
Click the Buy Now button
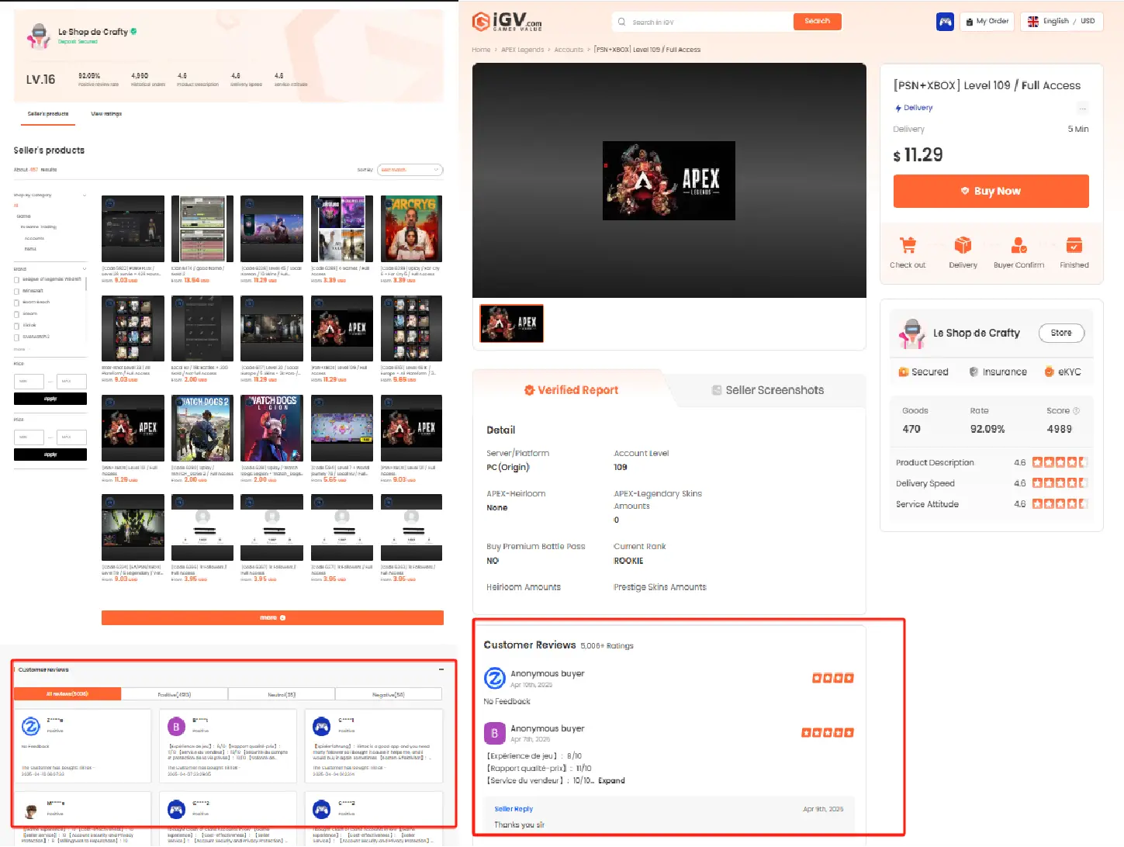coord(991,191)
